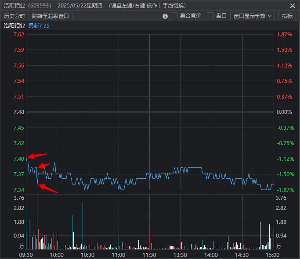Click the 最新7.35 latest price text
Viewport: 300px width, 259px height.
[x=39, y=26]
